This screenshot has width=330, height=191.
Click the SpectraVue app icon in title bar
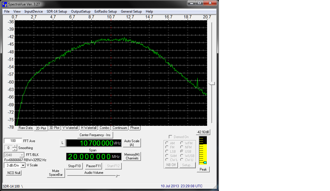tap(4, 4)
